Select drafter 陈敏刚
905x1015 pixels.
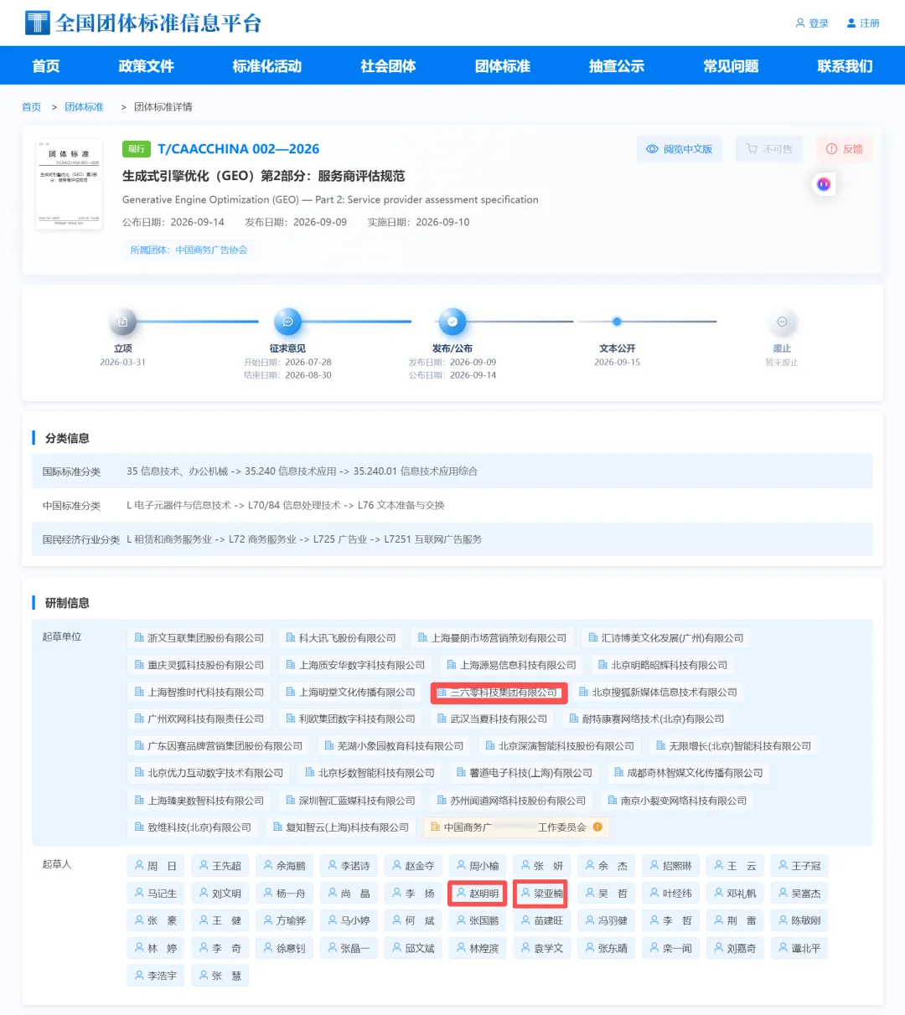pyautogui.click(x=799, y=920)
